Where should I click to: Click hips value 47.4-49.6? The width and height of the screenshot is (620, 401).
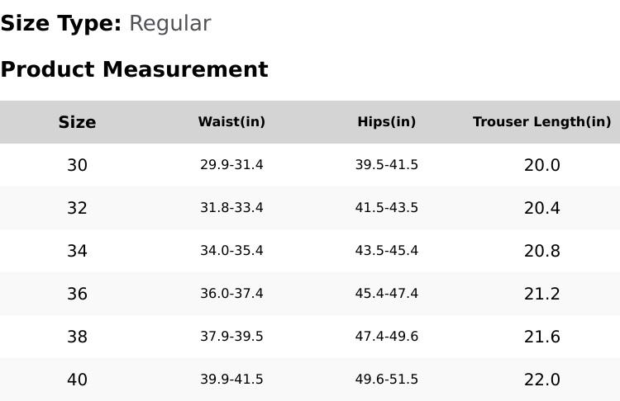387,337
